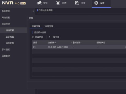Open 录像管理 in the sidebar
Screen dimensions: 126x94
tap(6, 56)
